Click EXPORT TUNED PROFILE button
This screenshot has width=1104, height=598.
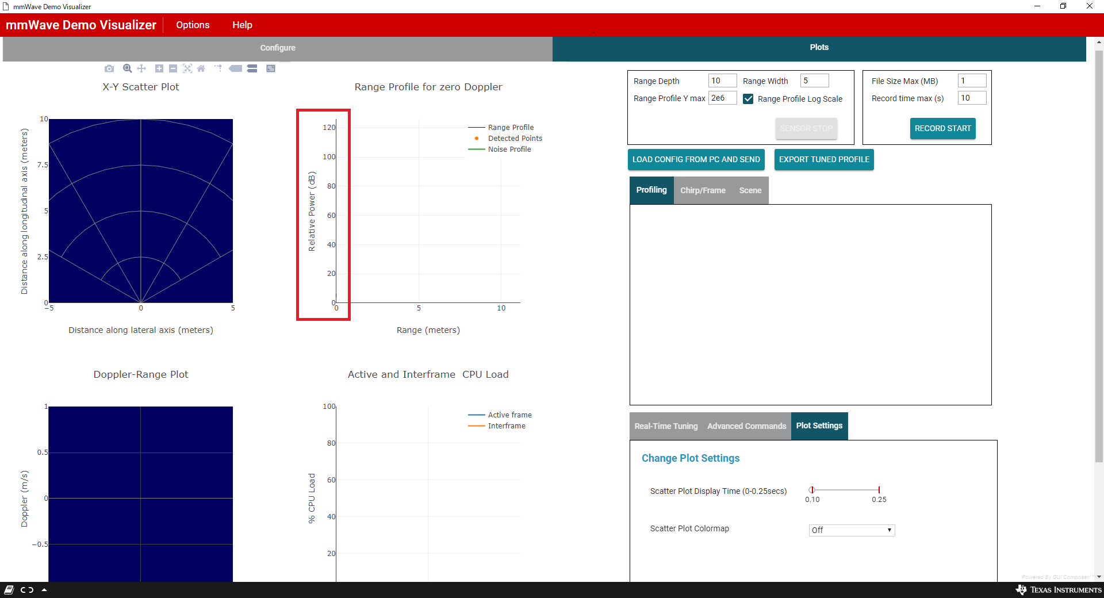pos(824,159)
